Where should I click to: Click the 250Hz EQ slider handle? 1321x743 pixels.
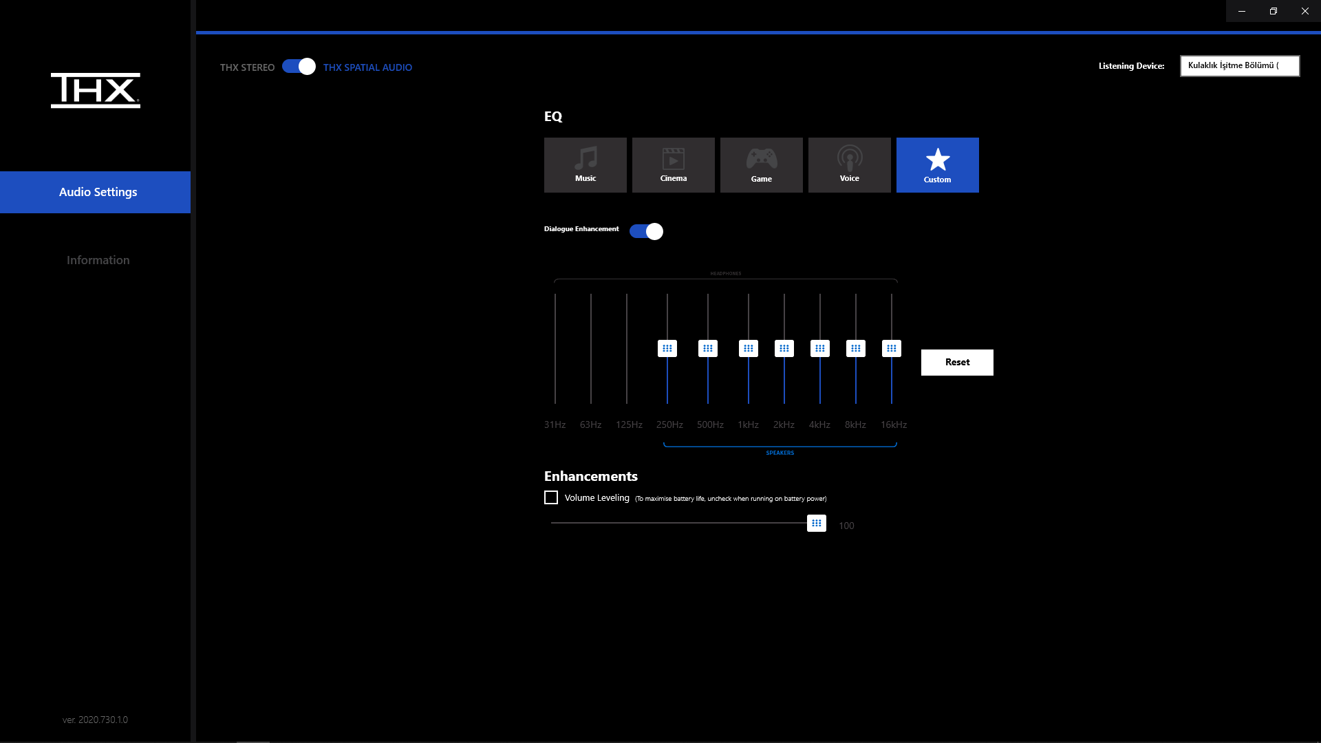pyautogui.click(x=667, y=348)
